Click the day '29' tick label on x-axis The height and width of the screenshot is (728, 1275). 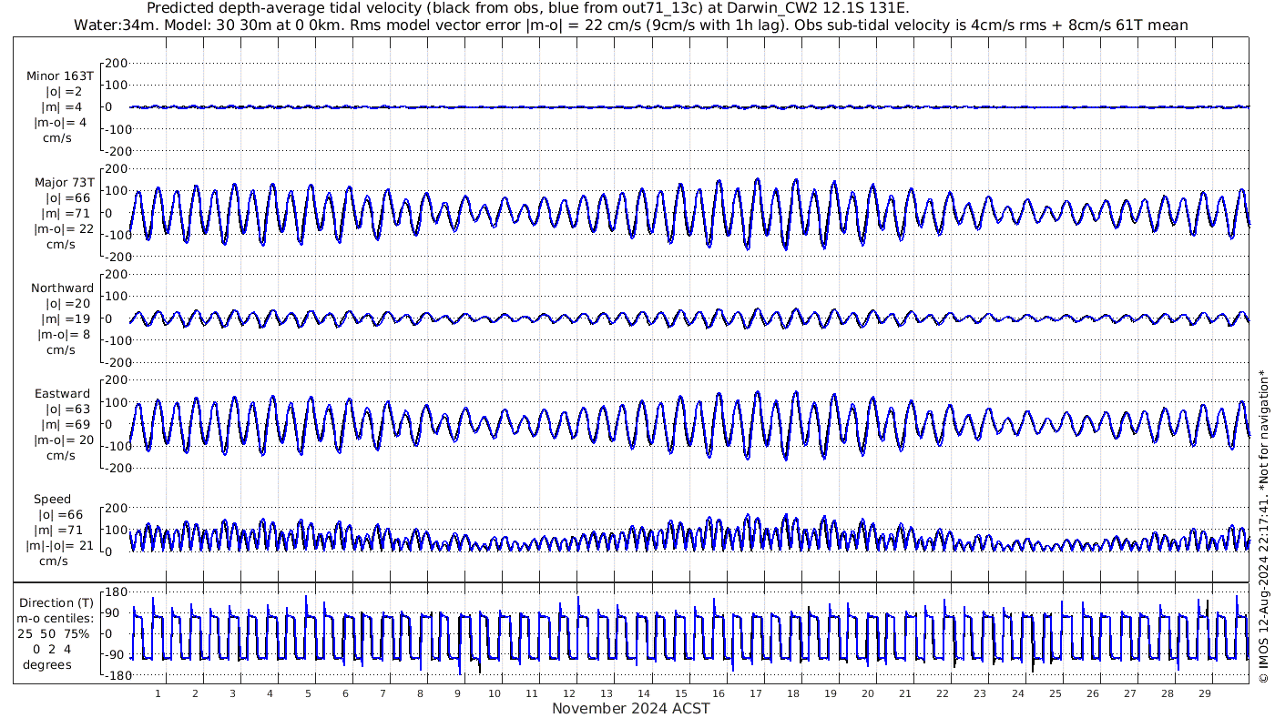click(1204, 693)
